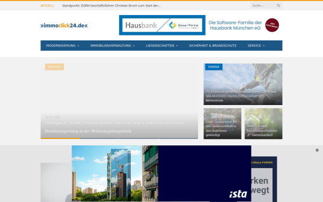This screenshot has width=323, height=202.
Task: Jump to second slide progress segment
Action: [x=100, y=138]
